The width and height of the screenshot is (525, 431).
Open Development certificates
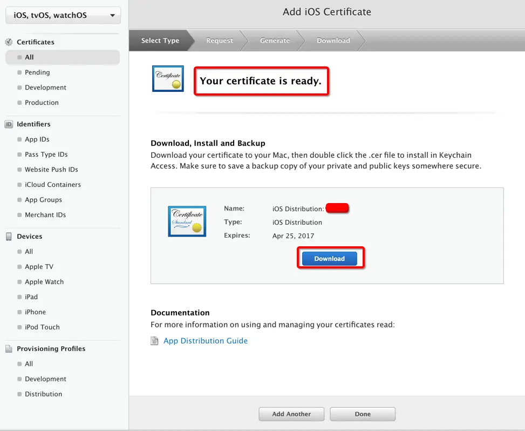coord(45,87)
